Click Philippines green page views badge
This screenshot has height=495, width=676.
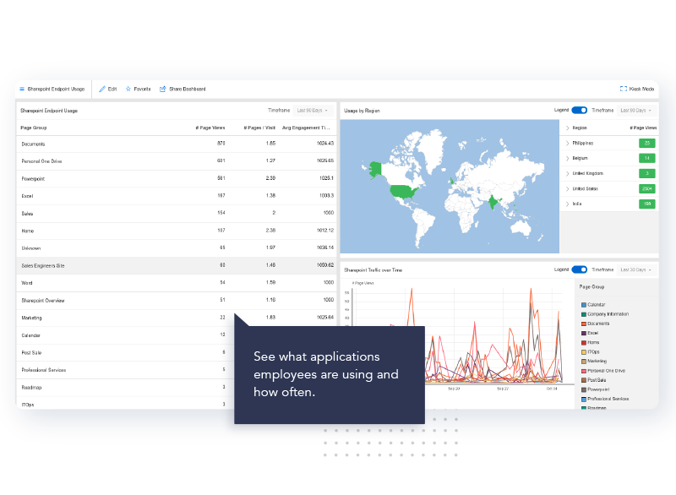click(646, 143)
